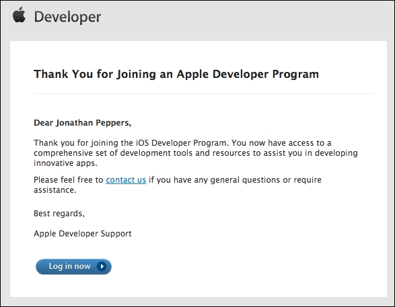Click the Thank You for Joining heading
This screenshot has height=307, width=395.
tap(176, 75)
